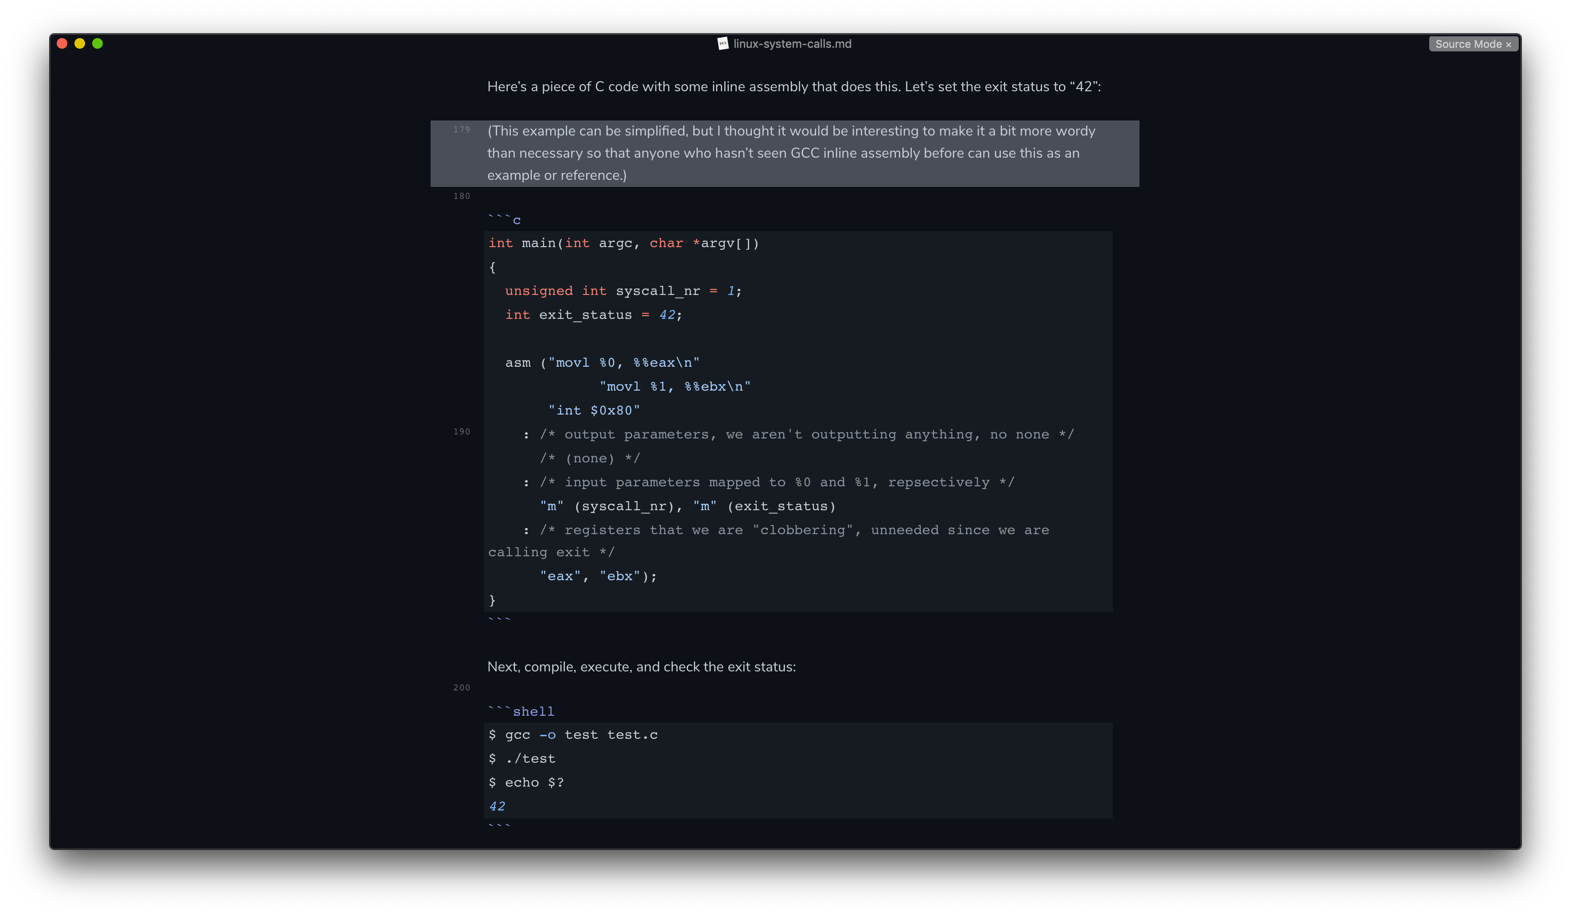Minimize the window using the yellow button
Viewport: 1571px width, 915px height.
(80, 44)
